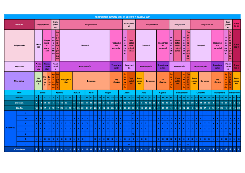The image size is (245, 173).
Task: Select week 26 in the Semana row
Action: tap(129, 98)
